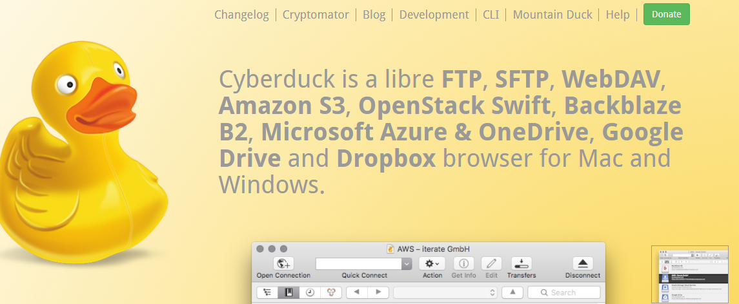Image resolution: width=739 pixels, height=304 pixels.
Task: Click inside the Quick Connect field
Action: 359,264
